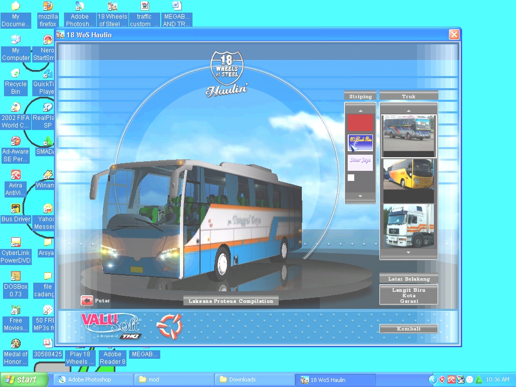Open 30588425 desktop file
This screenshot has height=387, width=516.
coord(48,349)
